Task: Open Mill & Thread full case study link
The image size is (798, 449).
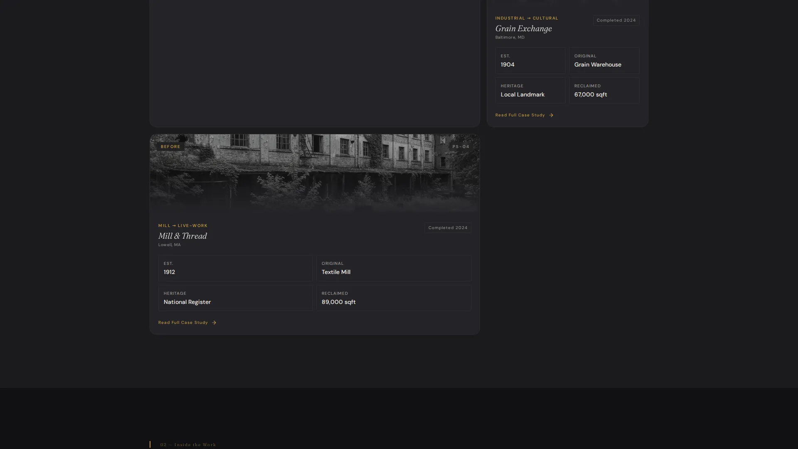Action: coord(187,323)
